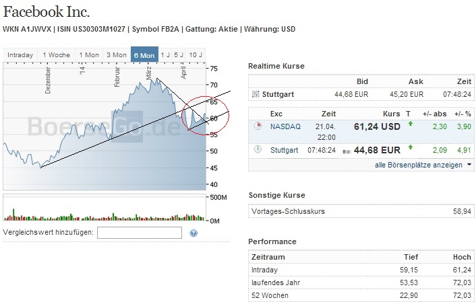
Task: Choose the 1 Mon chart tab
Action: [89, 55]
